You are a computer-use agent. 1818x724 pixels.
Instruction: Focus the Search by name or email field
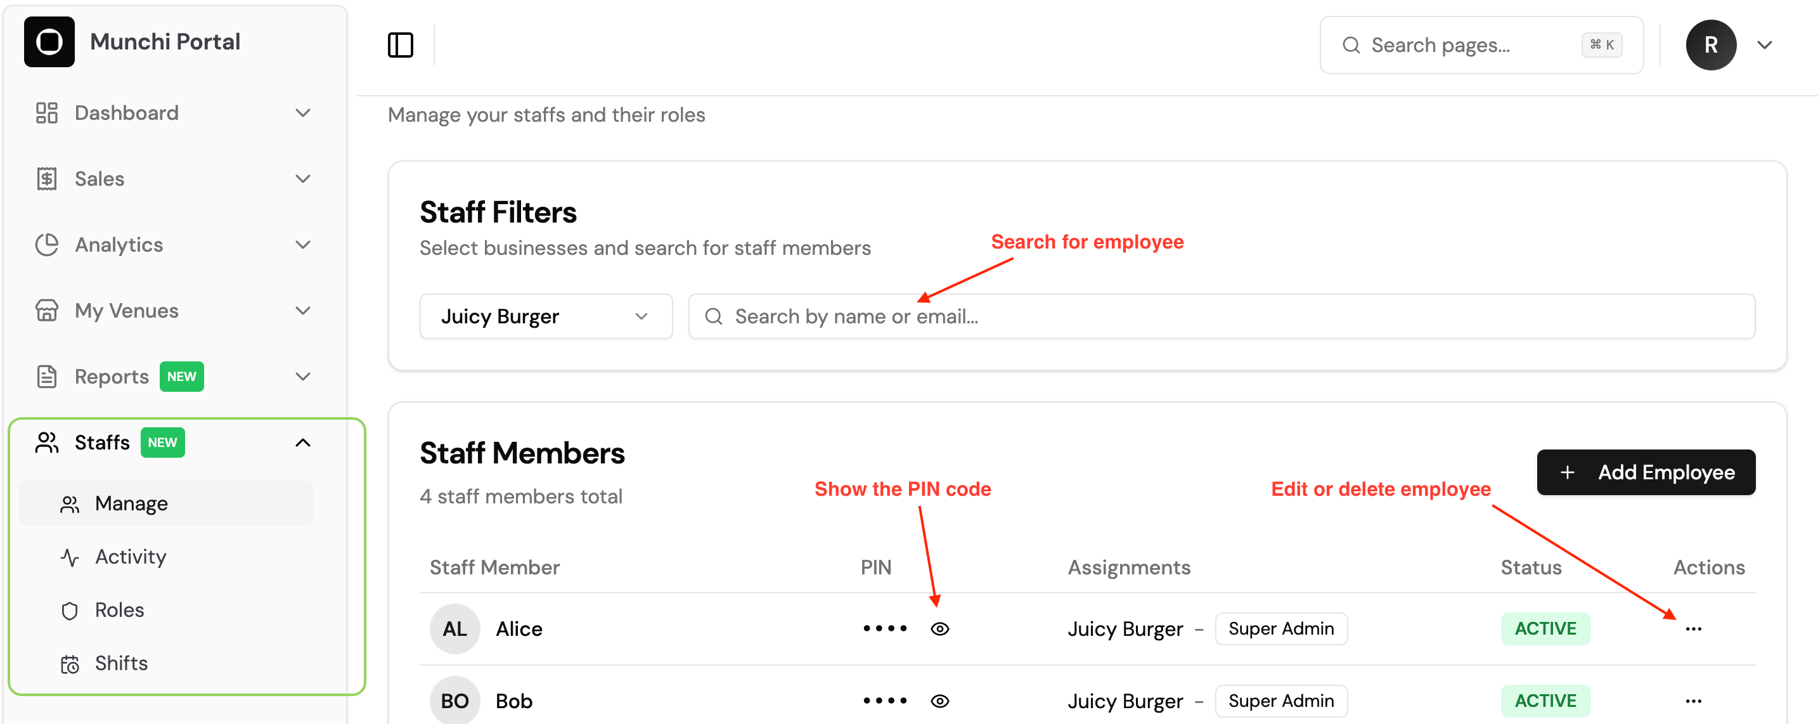coord(1222,316)
